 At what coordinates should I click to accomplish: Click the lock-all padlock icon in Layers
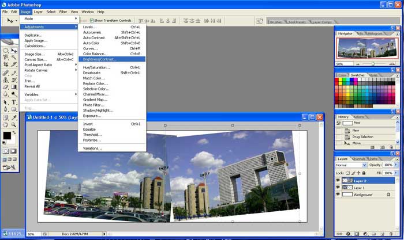click(x=362, y=173)
